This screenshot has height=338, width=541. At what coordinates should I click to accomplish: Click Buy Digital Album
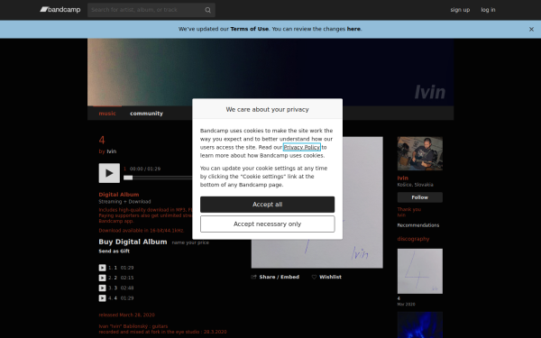pos(133,242)
